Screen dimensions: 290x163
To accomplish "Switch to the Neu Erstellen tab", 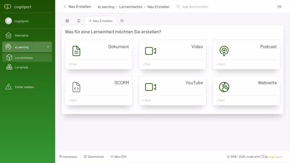I will (x=101, y=21).
